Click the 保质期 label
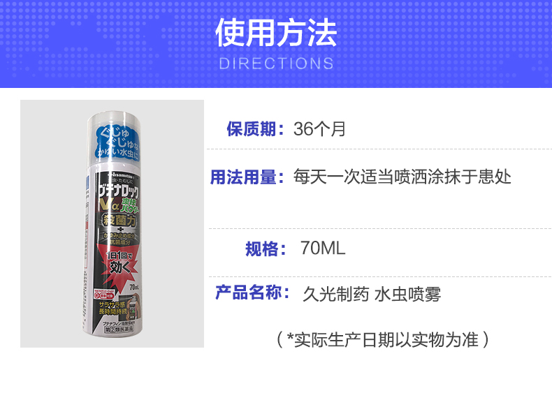Viewport: 552px width, 393px height. pos(255,128)
